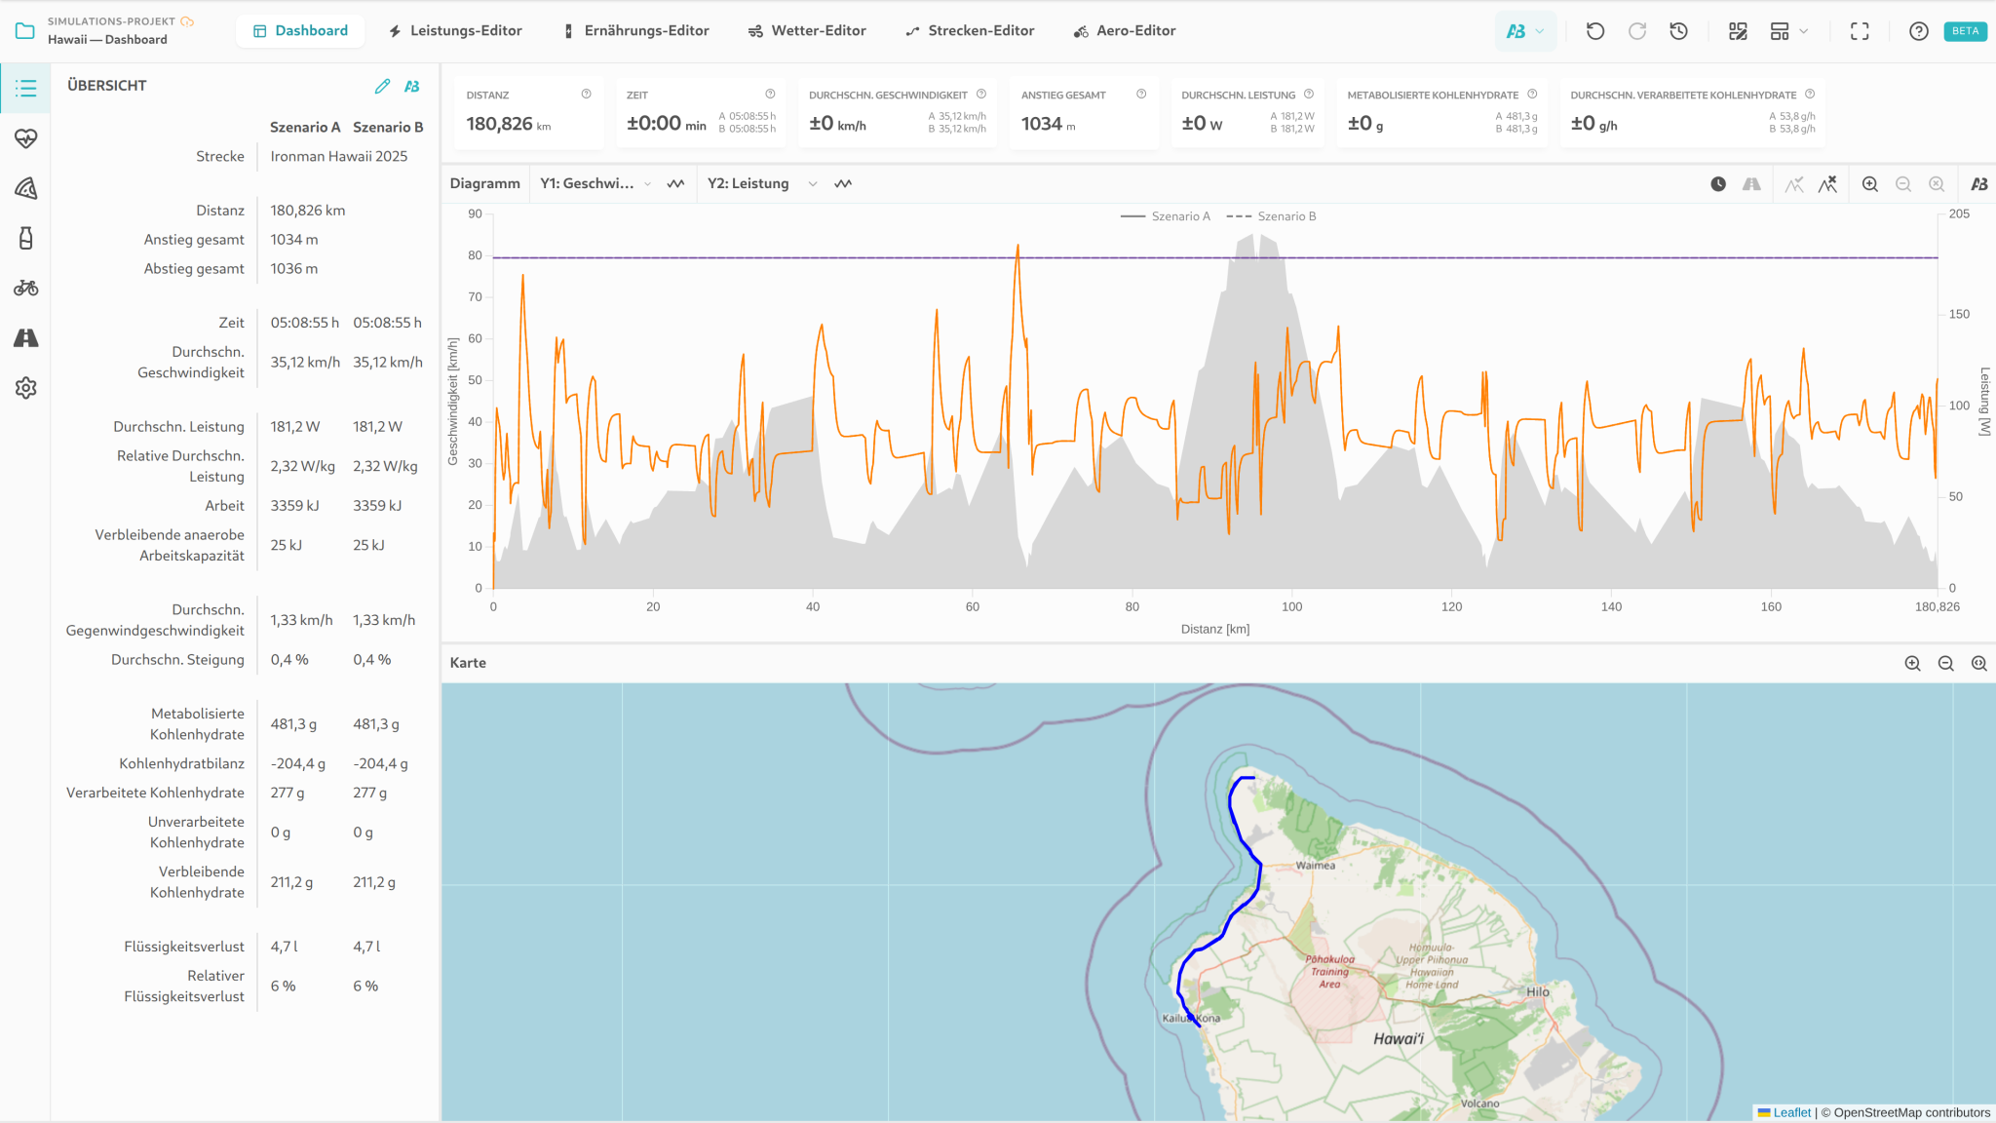Show info for Metabolisierte Kohlenhydrate card

pyautogui.click(x=1532, y=95)
